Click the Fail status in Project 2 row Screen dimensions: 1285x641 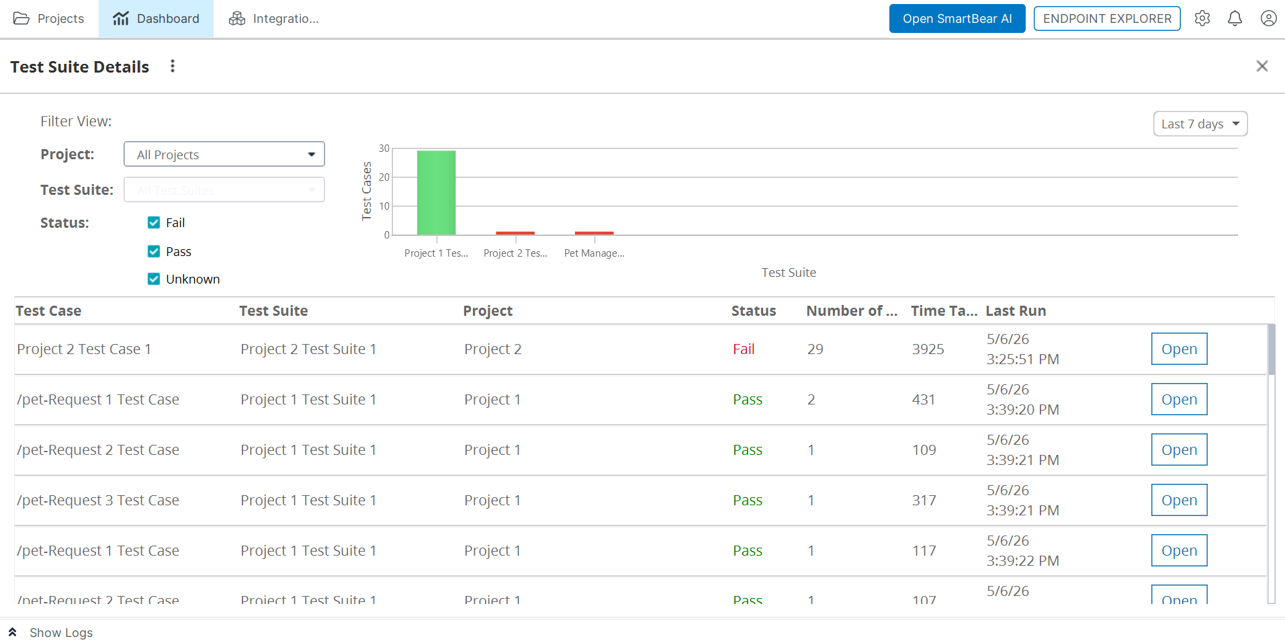tap(744, 349)
